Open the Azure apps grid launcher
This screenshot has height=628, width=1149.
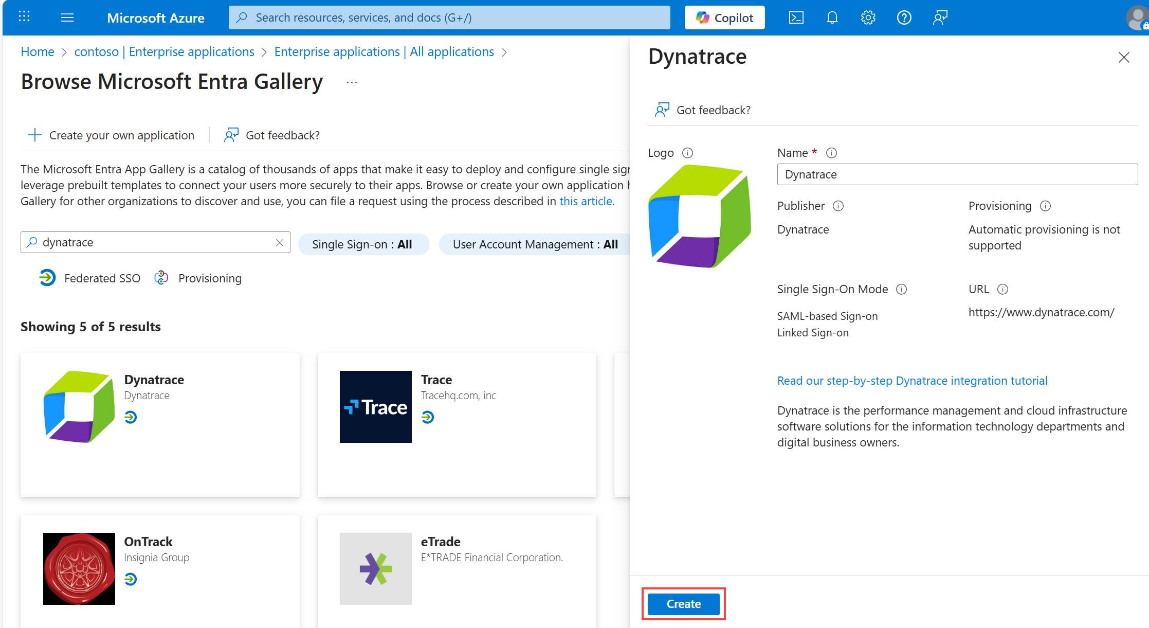(x=24, y=17)
